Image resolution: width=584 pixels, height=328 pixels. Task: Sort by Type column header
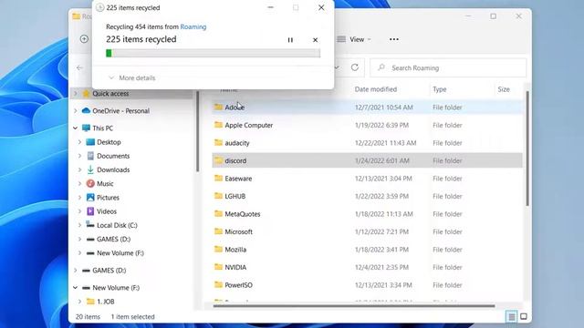click(x=440, y=89)
